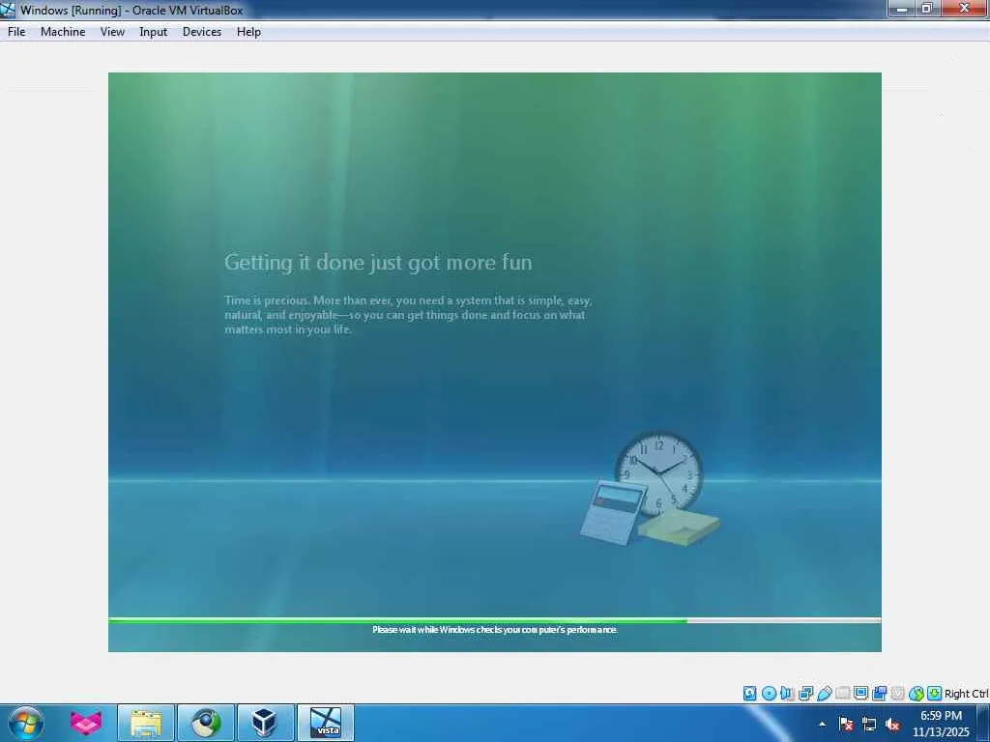Screen dimensions: 990x742
Task: Close the VirtualBox VM window
Action: point(965,8)
